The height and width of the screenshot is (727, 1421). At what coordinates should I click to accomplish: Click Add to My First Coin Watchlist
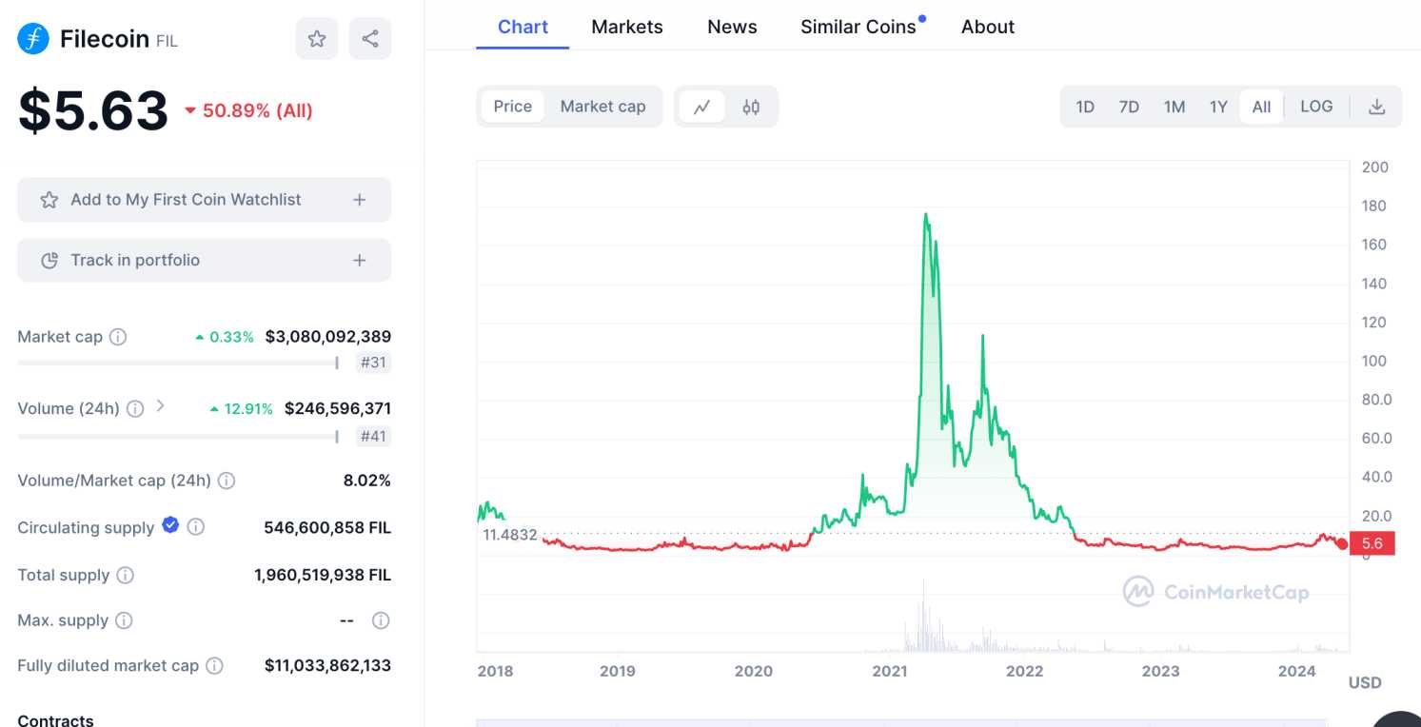tap(204, 200)
